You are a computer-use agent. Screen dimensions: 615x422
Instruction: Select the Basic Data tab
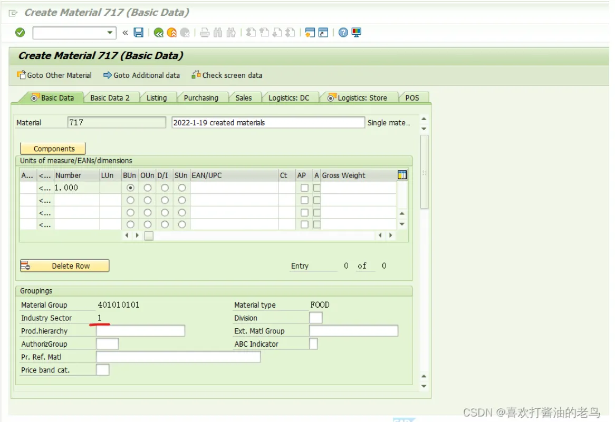(x=53, y=98)
